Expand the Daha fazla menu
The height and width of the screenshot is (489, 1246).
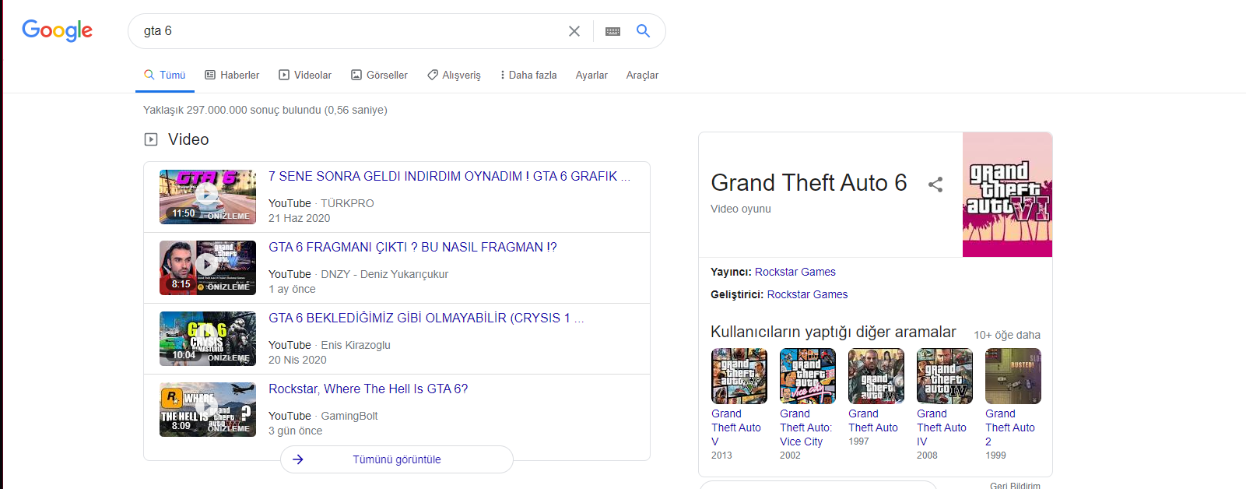[528, 75]
